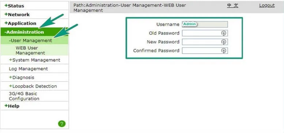This screenshot has width=284, height=133.
Task: Expand the Status menu section
Action: [14, 5]
